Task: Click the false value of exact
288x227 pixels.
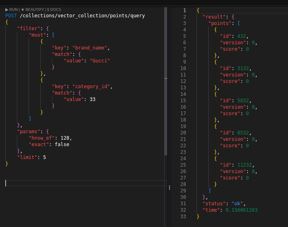Action: tap(62, 144)
